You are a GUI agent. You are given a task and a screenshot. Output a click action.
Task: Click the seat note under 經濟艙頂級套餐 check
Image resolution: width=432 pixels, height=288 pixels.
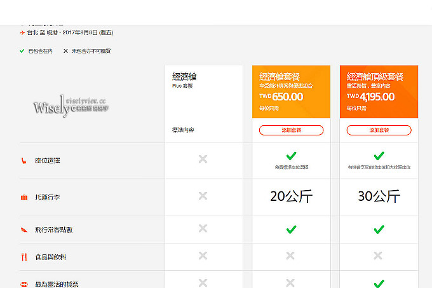(379, 167)
